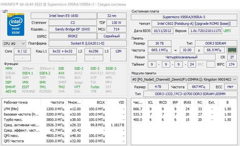Click the L3 cache value 12M
240x146 pixels.
tap(118, 55)
